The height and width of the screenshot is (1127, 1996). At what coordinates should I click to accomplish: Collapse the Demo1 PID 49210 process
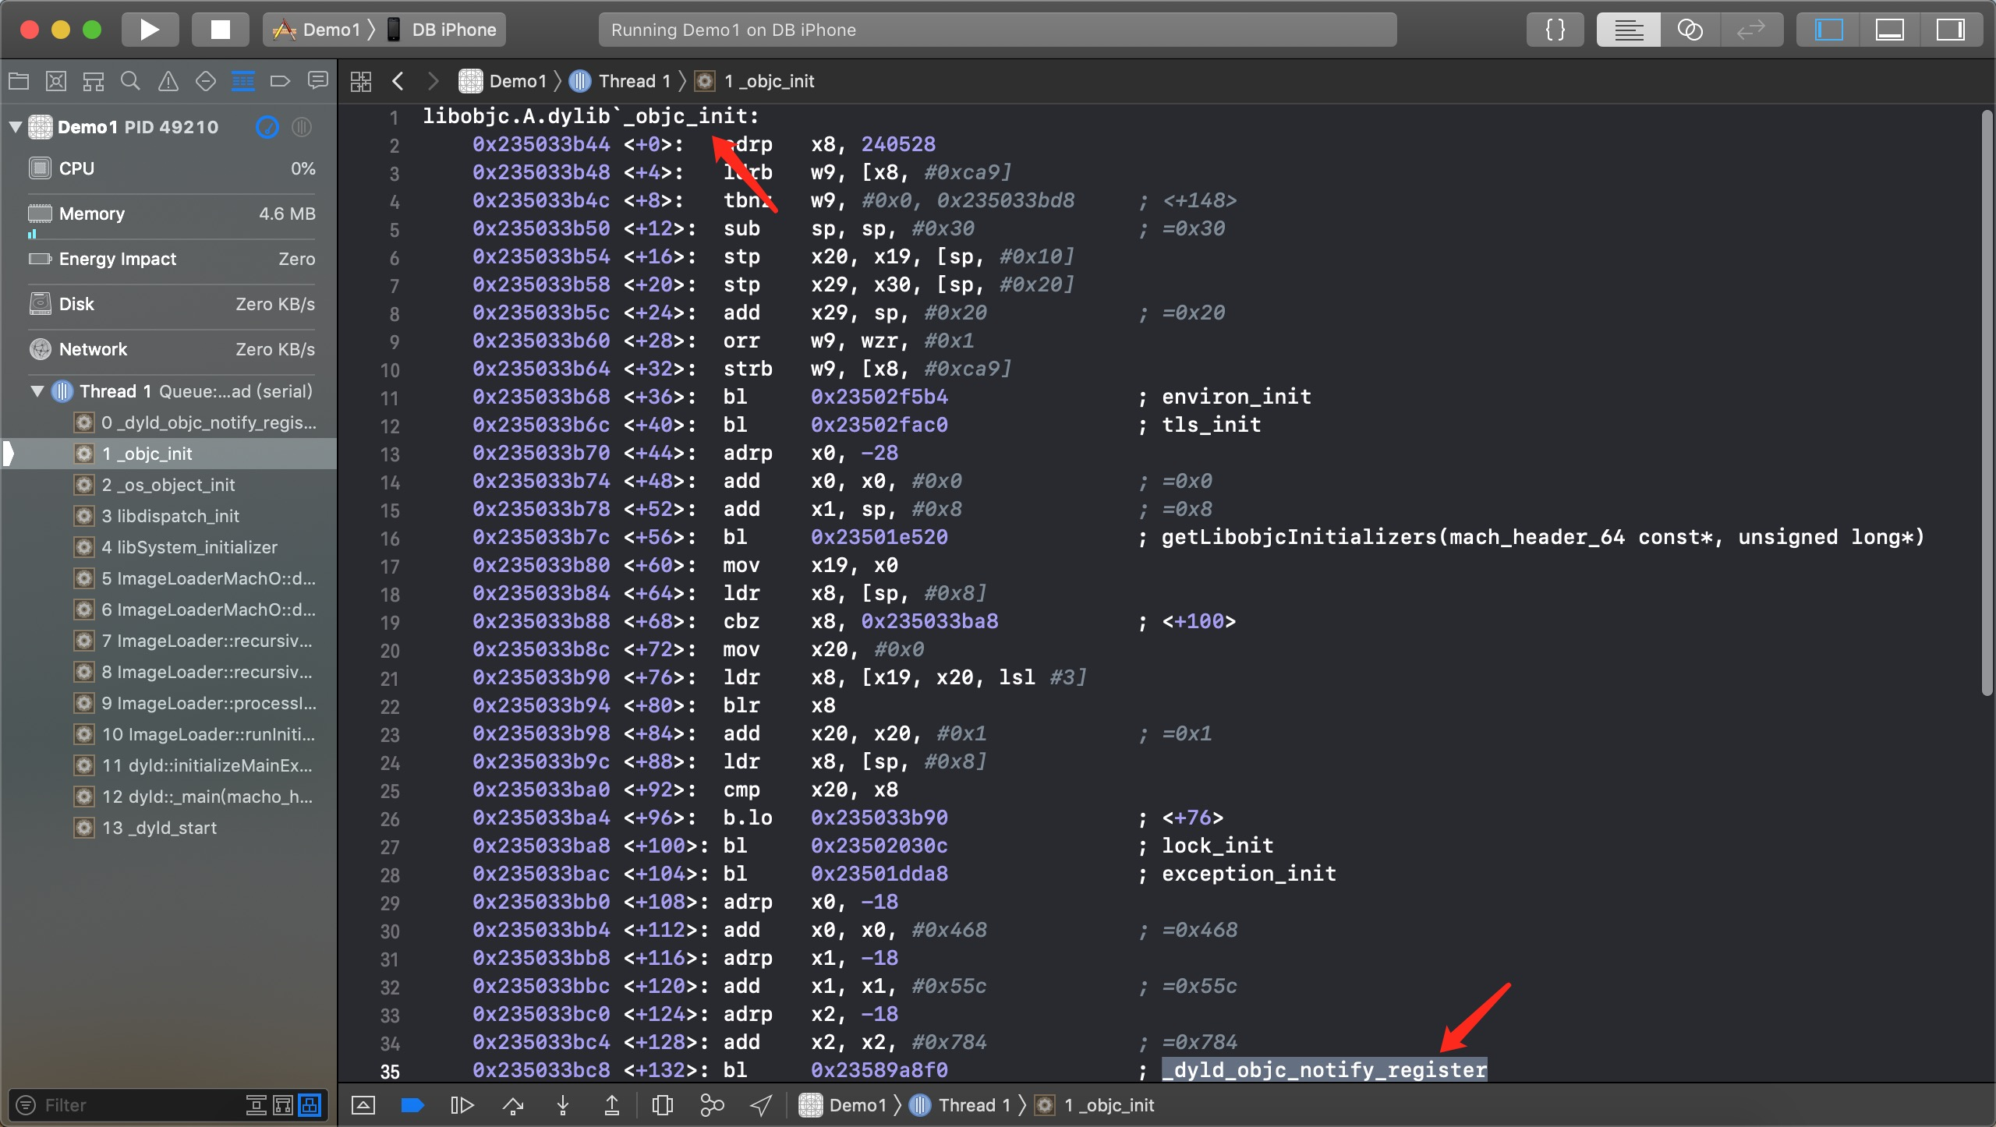(15, 127)
